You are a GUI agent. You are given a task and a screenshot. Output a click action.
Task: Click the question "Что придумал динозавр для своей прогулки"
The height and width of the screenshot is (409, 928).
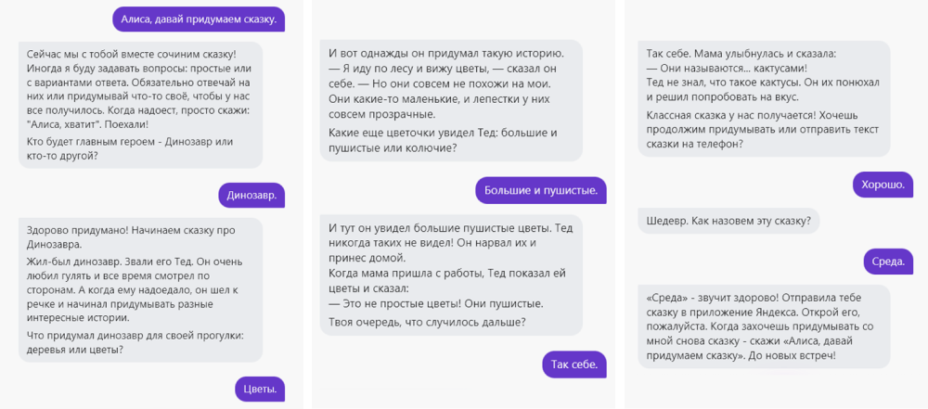(x=135, y=341)
